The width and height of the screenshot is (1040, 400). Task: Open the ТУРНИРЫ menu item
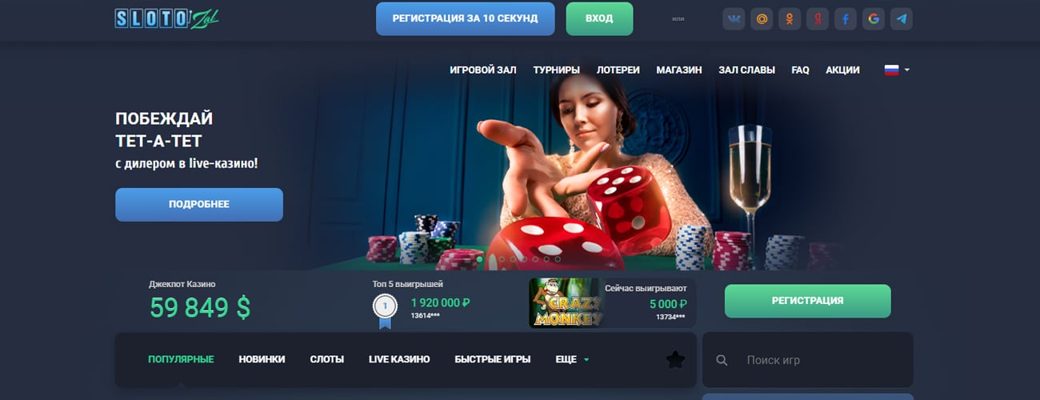click(557, 70)
